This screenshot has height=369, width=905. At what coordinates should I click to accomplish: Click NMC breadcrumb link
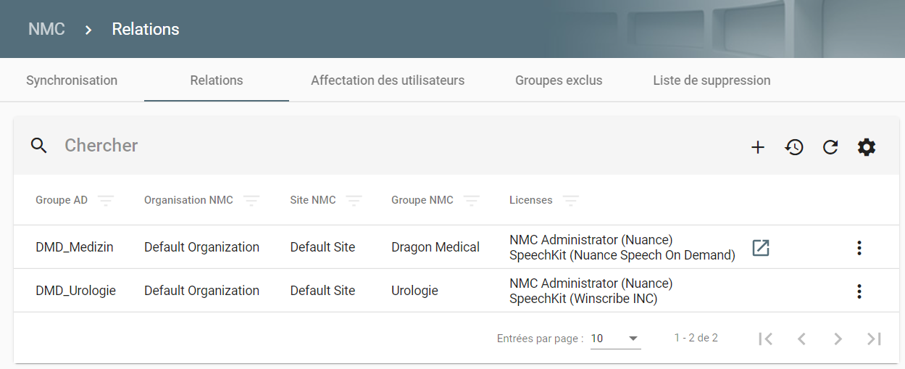click(46, 29)
